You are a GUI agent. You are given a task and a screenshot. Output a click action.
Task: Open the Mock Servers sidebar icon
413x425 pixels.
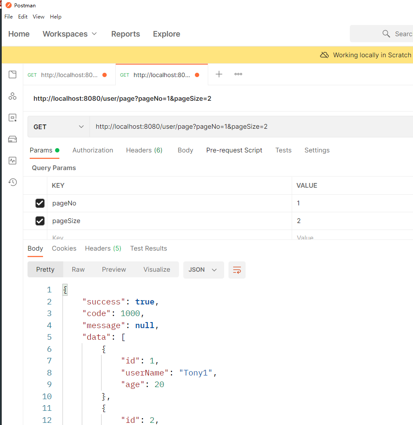pos(12,139)
